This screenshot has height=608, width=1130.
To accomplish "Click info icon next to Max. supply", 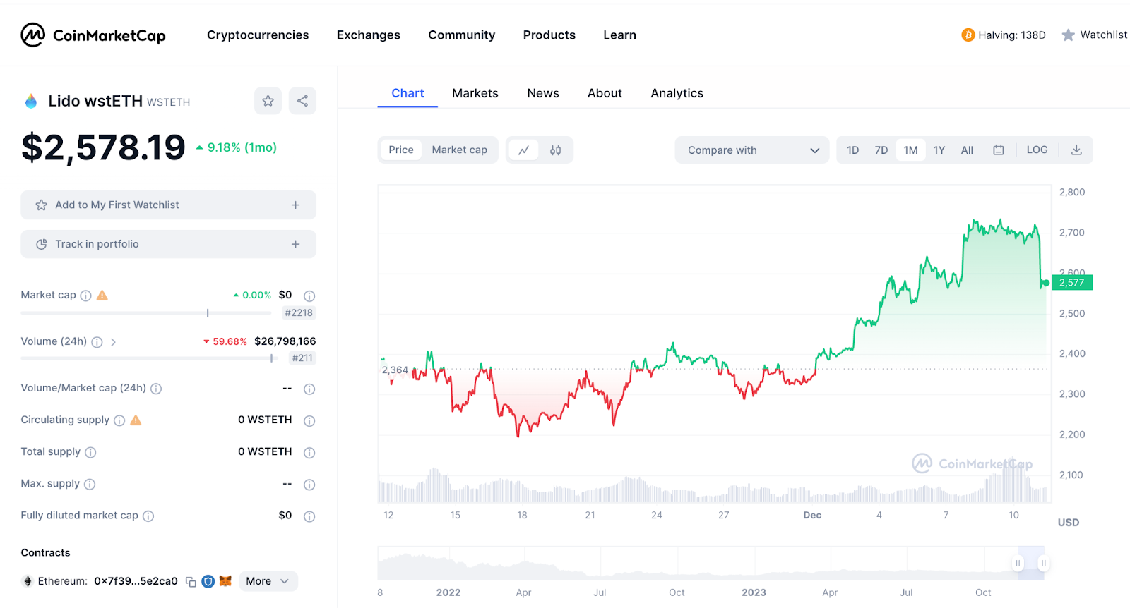I will tap(90, 484).
